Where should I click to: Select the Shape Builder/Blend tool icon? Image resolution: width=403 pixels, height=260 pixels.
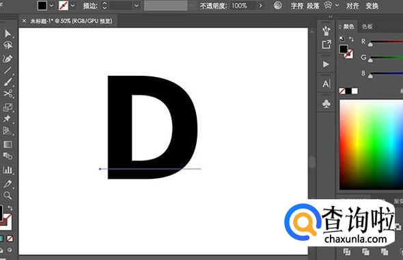(8, 156)
